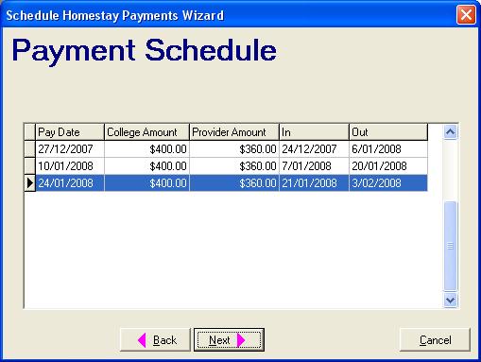Click College Amount cell in 10/01/2008 row
481x362 pixels.
[x=146, y=165]
